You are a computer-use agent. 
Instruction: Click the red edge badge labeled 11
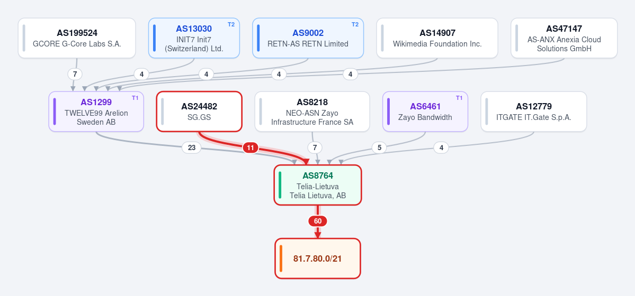[251, 148]
